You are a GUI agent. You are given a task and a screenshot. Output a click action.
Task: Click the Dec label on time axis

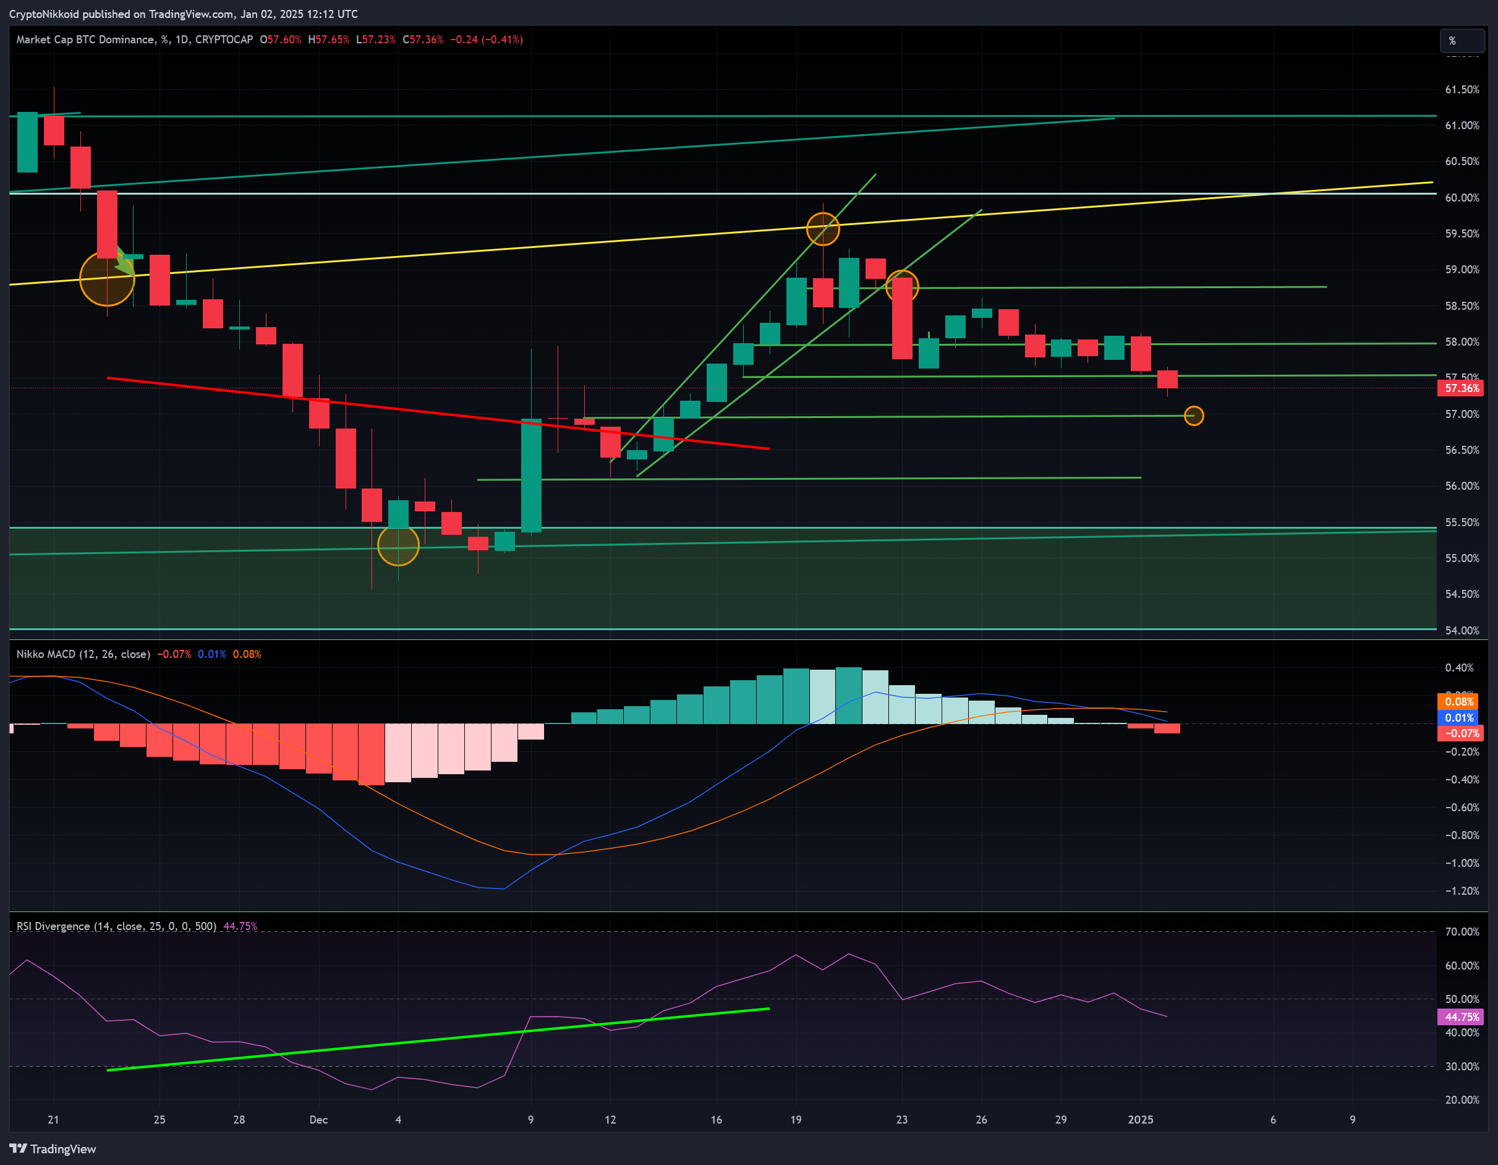pos(318,1120)
